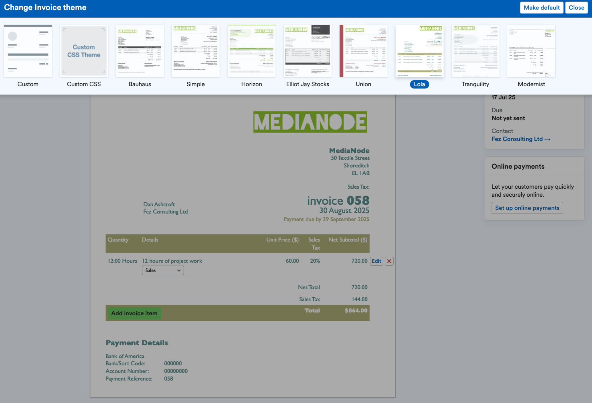Click the Elliot Jay Stocks label
This screenshot has height=403, width=592.
coord(308,84)
